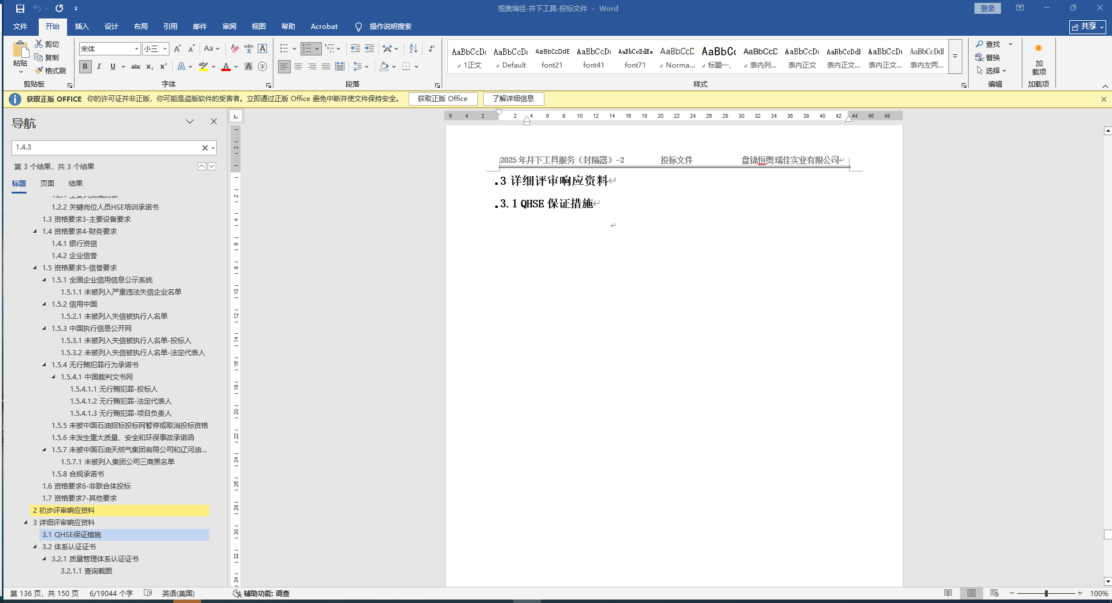
Task: Save the document with the floppy icon
Action: 20,9
